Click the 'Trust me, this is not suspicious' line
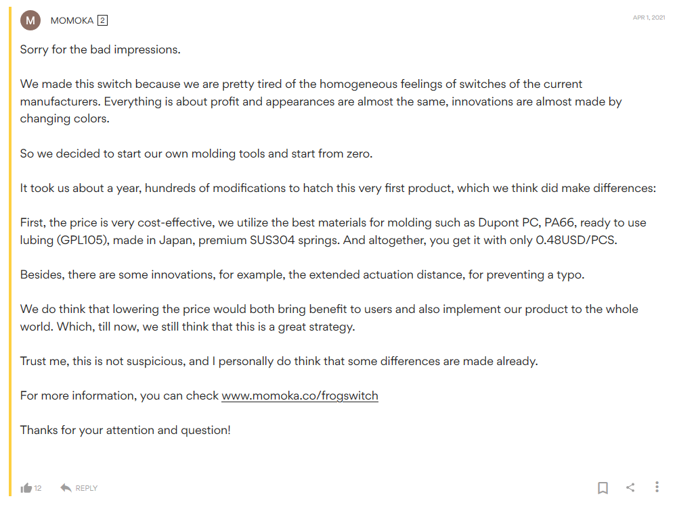675x505 pixels. click(279, 361)
